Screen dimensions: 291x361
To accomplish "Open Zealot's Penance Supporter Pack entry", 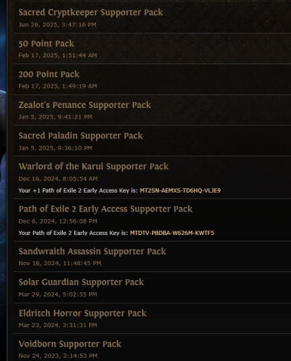I will tap(85, 105).
